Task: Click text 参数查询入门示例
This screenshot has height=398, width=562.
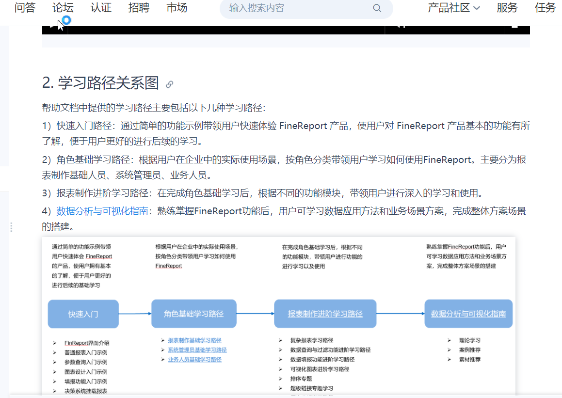Action: tap(86, 362)
